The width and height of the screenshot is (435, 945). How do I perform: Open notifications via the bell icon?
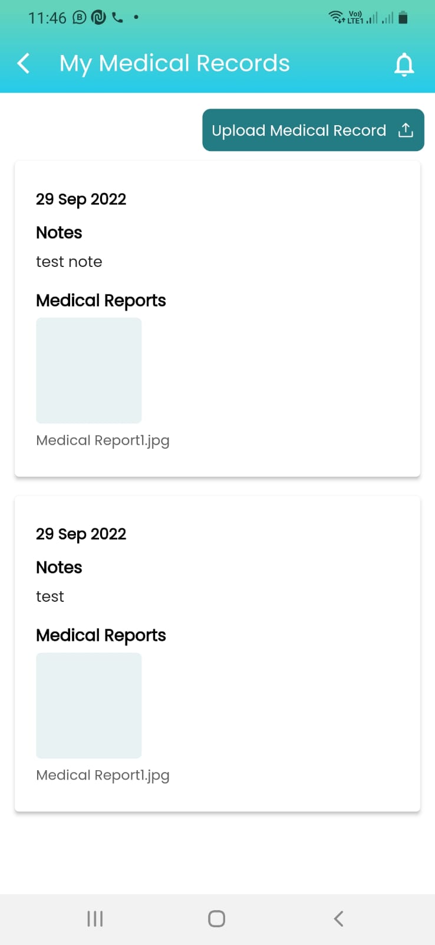404,64
